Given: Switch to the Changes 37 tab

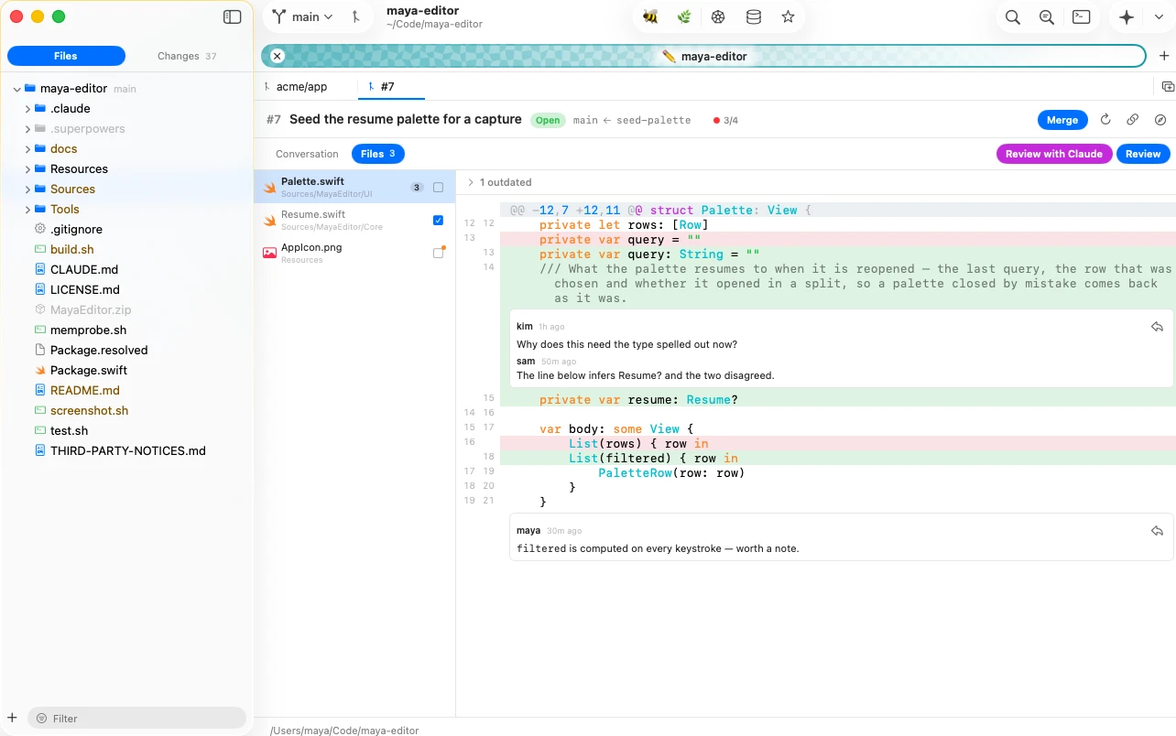Looking at the screenshot, I should (187, 56).
